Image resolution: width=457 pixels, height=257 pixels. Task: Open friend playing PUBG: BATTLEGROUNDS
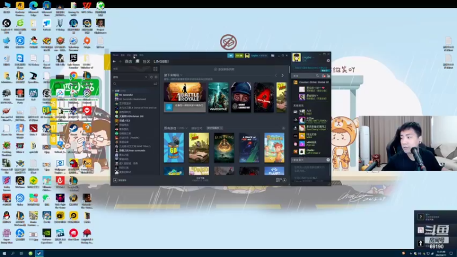pos(311,120)
